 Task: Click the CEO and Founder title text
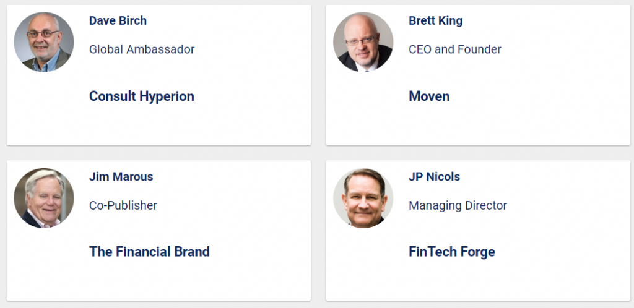pos(455,49)
